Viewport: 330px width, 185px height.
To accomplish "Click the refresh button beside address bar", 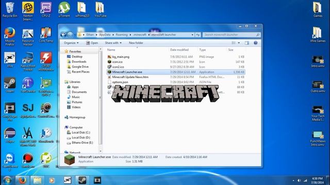I will pyautogui.click(x=198, y=35).
